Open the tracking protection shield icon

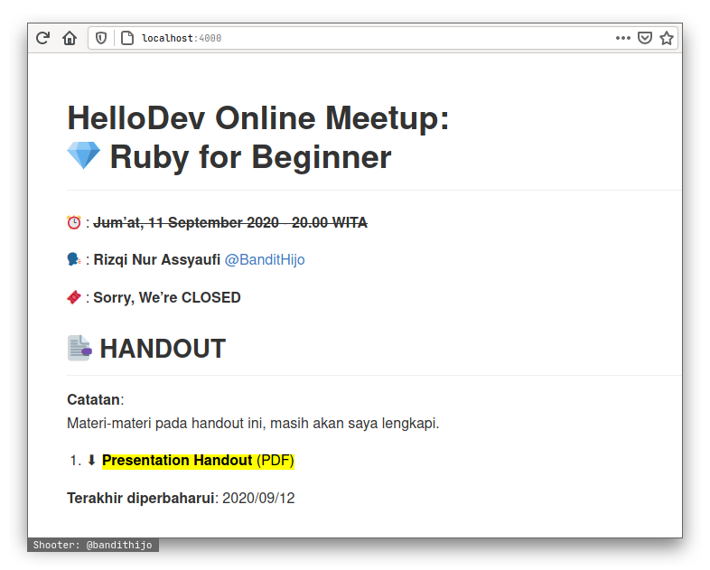click(101, 38)
